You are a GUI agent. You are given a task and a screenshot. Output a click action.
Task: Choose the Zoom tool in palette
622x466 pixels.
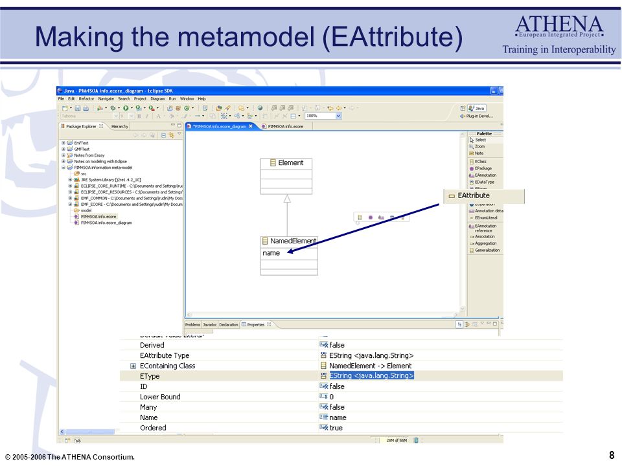(478, 147)
